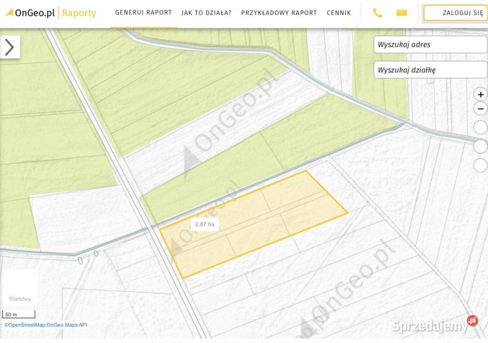This screenshot has width=488, height=343.
Task: Open the Generuj Raport menu item
Action: (x=143, y=12)
